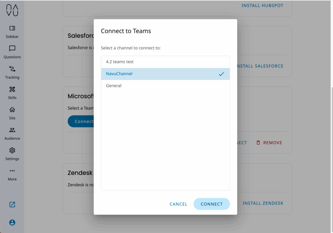333x233 pixels.
Task: Open the Skills tools icon
Action: pos(12,89)
